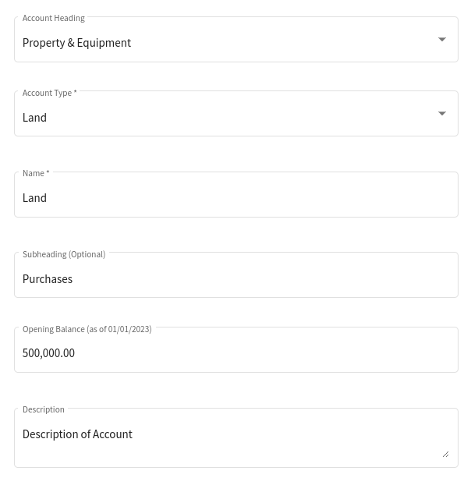Click the Name field label

pos(34,173)
